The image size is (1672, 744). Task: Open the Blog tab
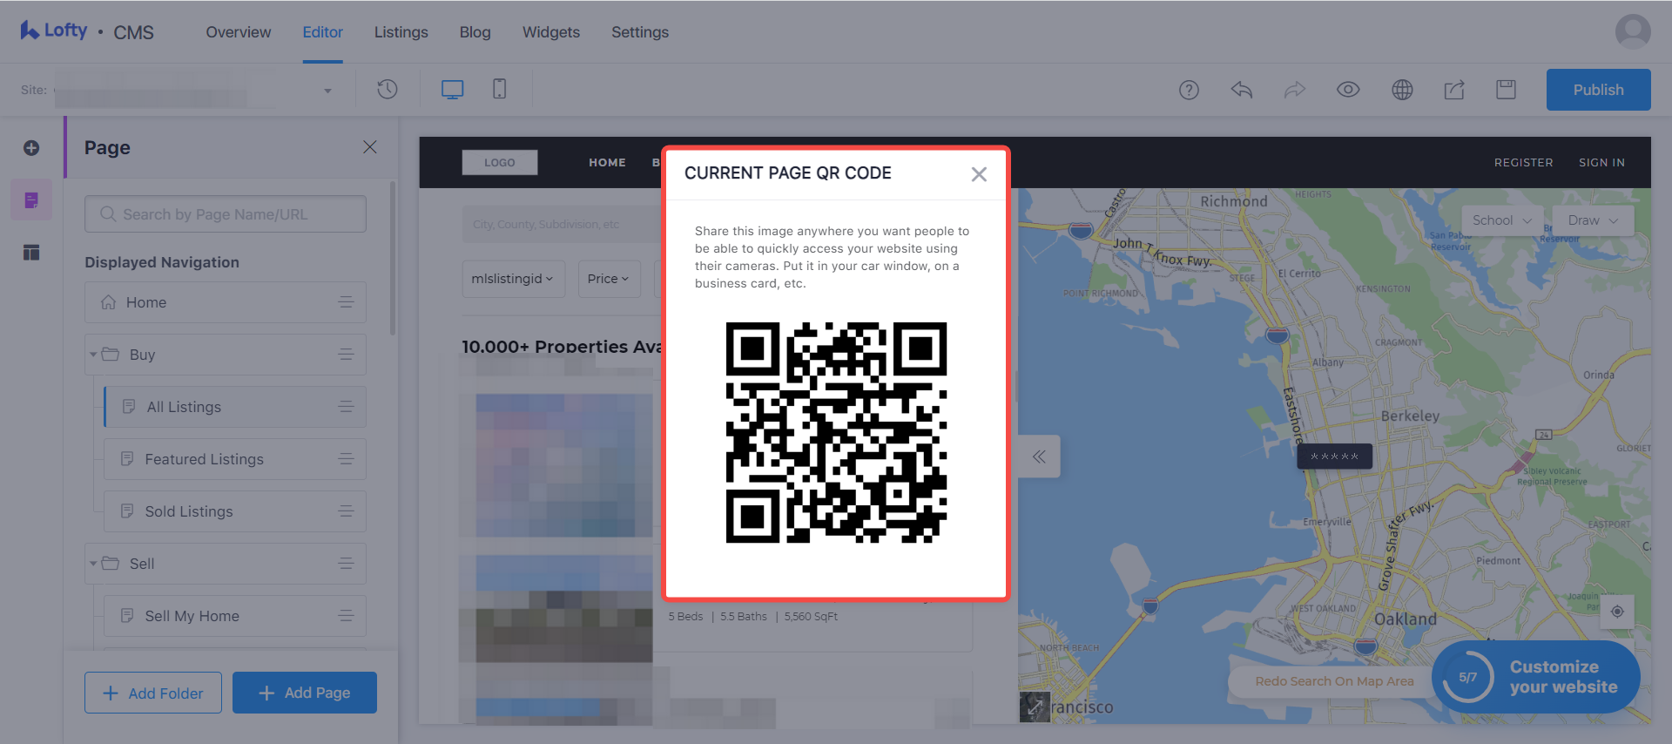tap(475, 32)
